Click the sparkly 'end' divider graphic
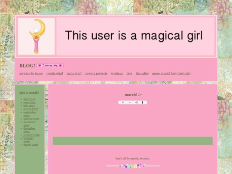 (x=133, y=166)
